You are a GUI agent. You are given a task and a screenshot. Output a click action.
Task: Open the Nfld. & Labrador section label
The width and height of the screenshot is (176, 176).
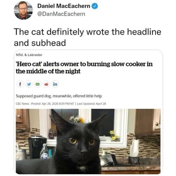click(29, 55)
